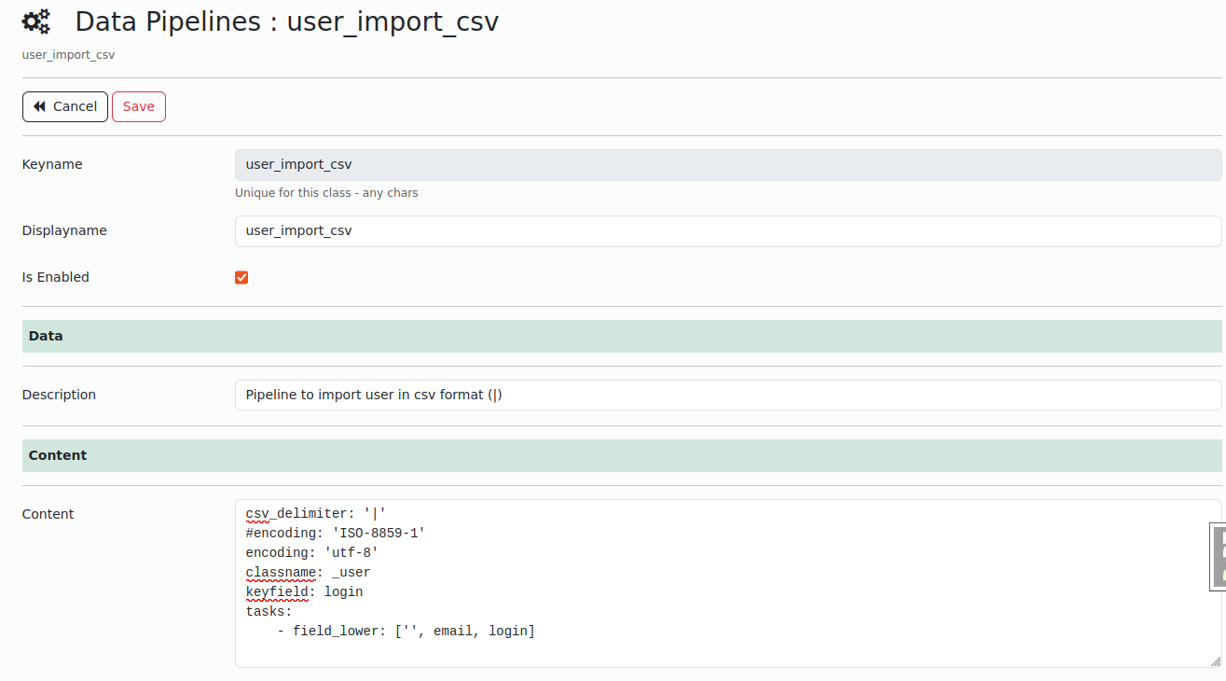The height and width of the screenshot is (681, 1226).
Task: Click the textarea resize grip icon
Action: [x=1214, y=660]
